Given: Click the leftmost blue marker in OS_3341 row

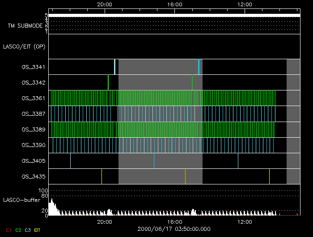Looking at the screenshot, I should [x=114, y=67].
